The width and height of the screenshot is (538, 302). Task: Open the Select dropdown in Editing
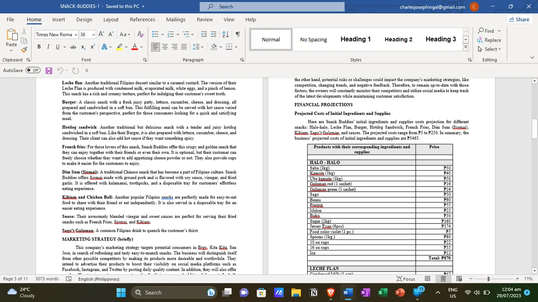pos(490,49)
